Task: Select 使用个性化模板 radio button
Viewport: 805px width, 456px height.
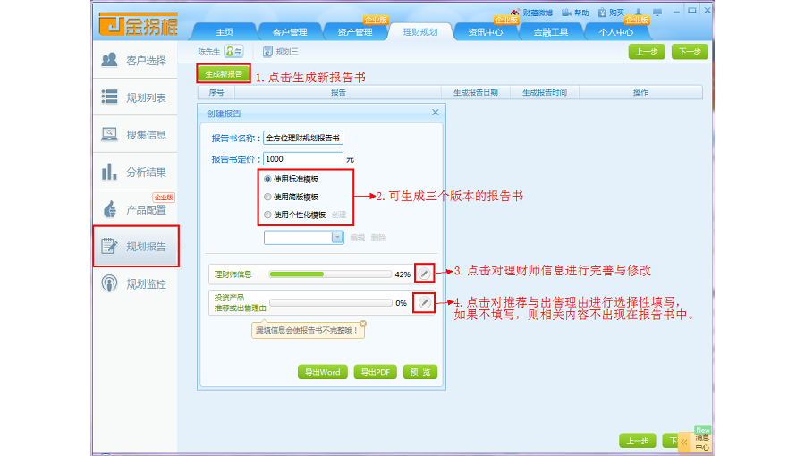Action: tap(267, 215)
